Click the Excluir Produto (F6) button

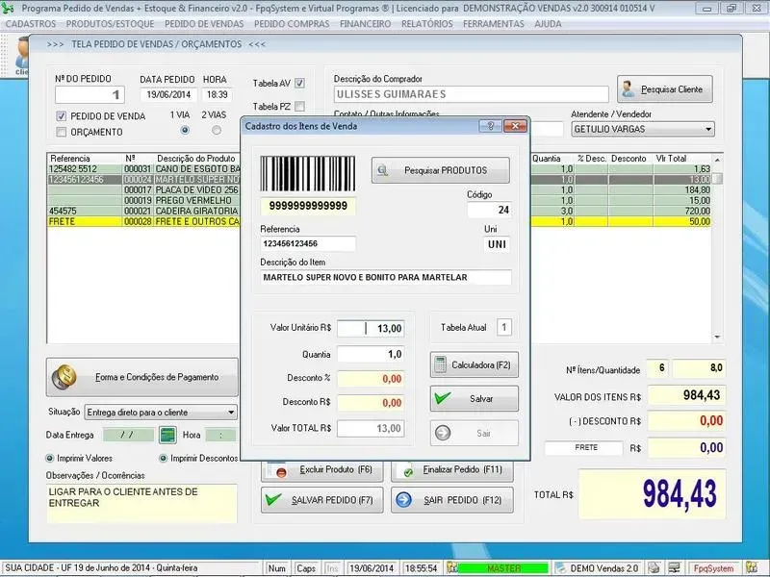[322, 471]
